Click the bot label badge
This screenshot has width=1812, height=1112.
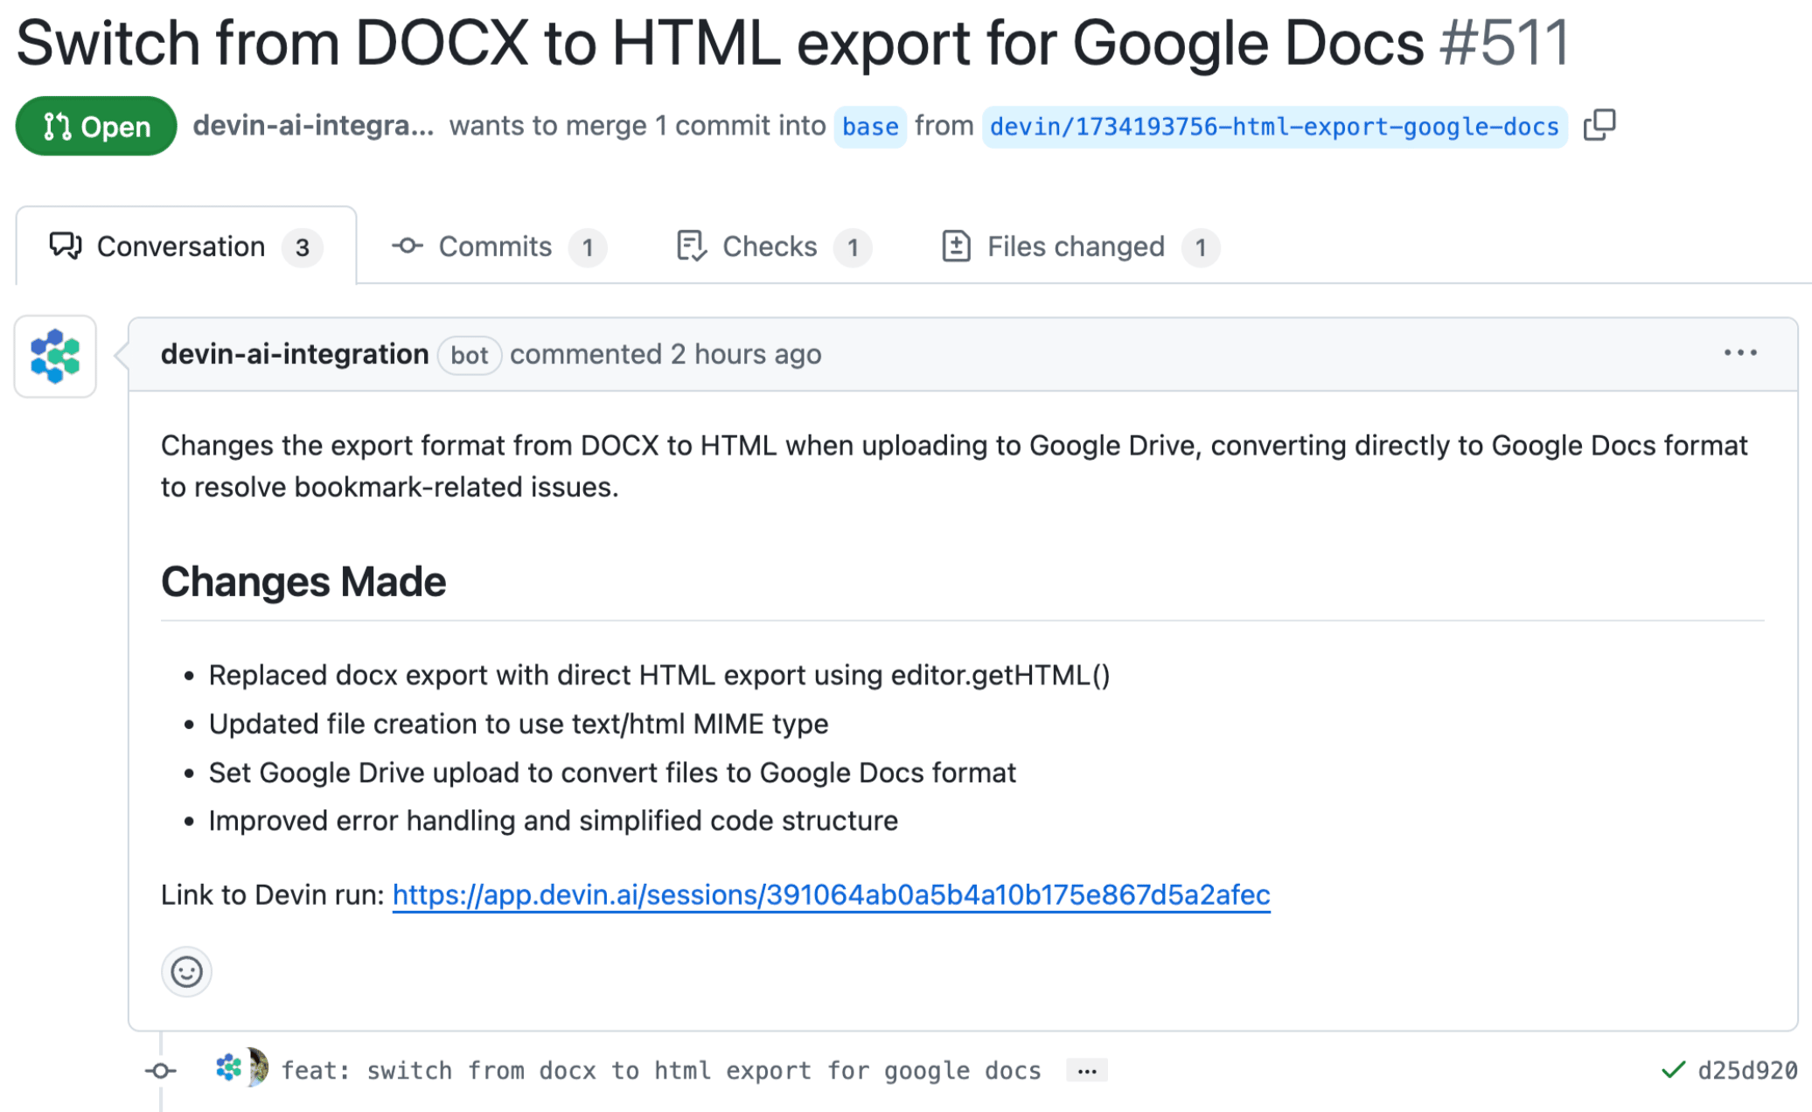(470, 355)
